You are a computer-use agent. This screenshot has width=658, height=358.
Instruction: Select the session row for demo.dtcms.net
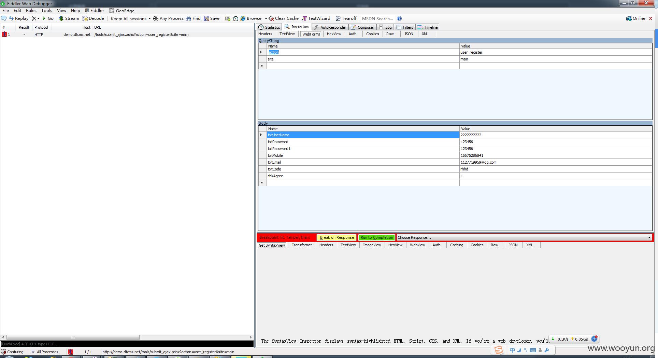tap(127, 35)
